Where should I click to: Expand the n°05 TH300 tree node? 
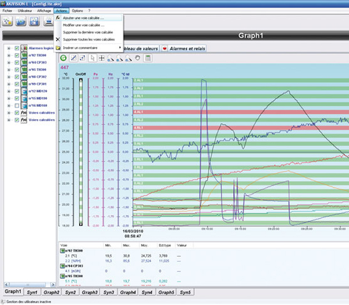pyautogui.click(x=9, y=70)
